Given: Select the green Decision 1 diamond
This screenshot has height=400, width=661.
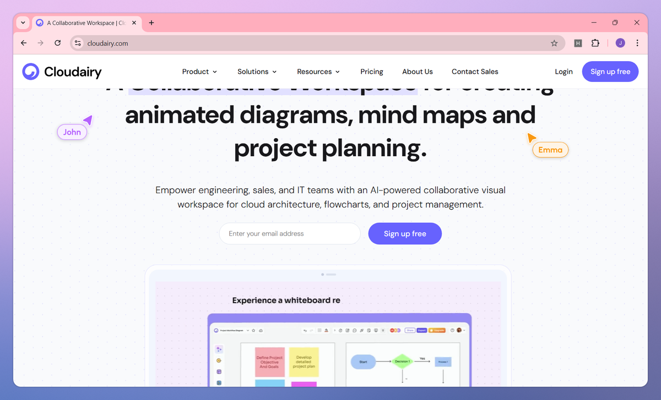Looking at the screenshot, I should pyautogui.click(x=402, y=361).
